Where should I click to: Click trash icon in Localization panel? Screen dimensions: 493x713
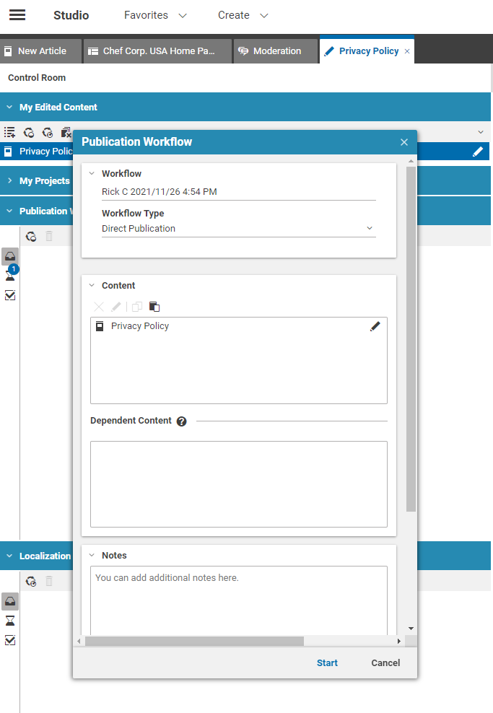pyautogui.click(x=49, y=581)
